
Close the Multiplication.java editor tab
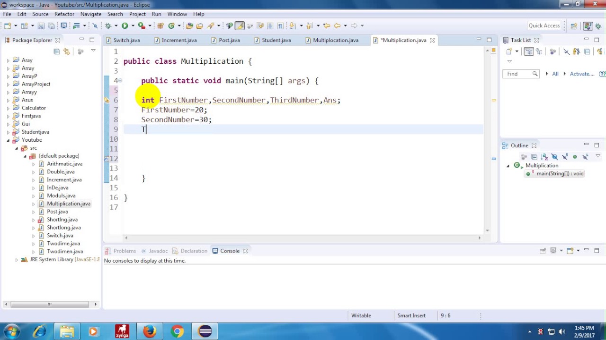click(432, 40)
